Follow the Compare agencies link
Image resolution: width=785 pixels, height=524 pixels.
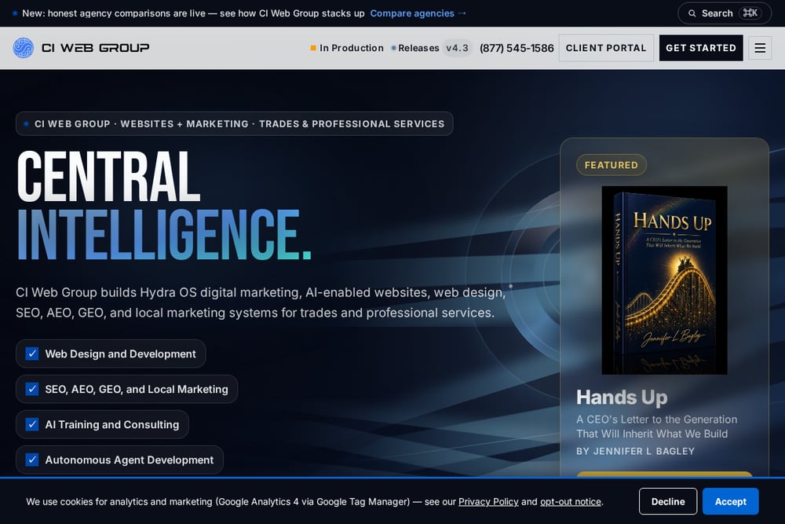coord(418,13)
